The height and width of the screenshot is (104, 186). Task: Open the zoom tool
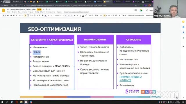(x=20, y=15)
